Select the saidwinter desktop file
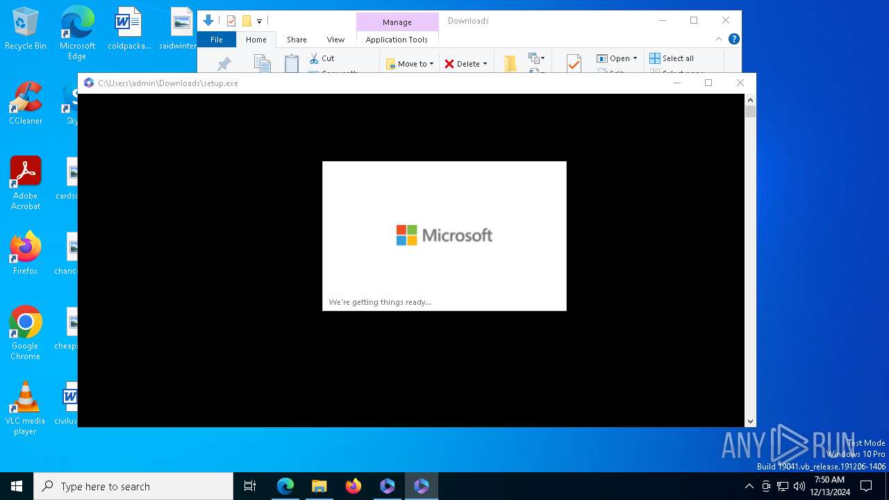889x500 pixels. 178,28
